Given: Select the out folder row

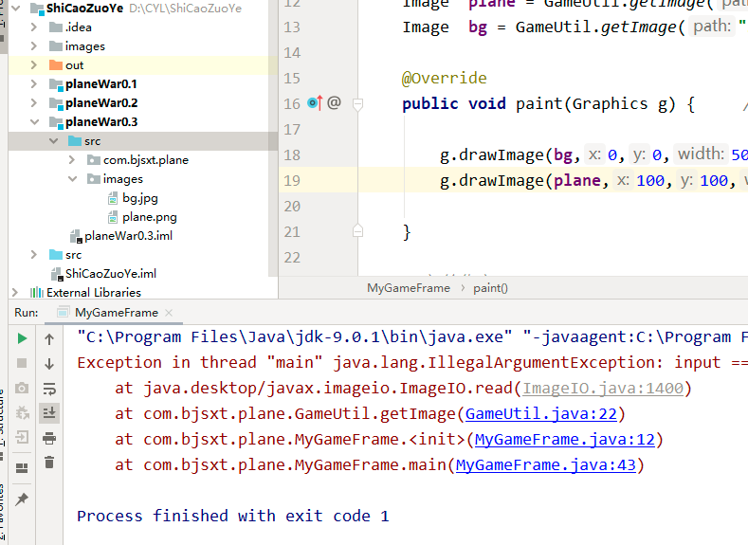Looking at the screenshot, I should pos(143,64).
